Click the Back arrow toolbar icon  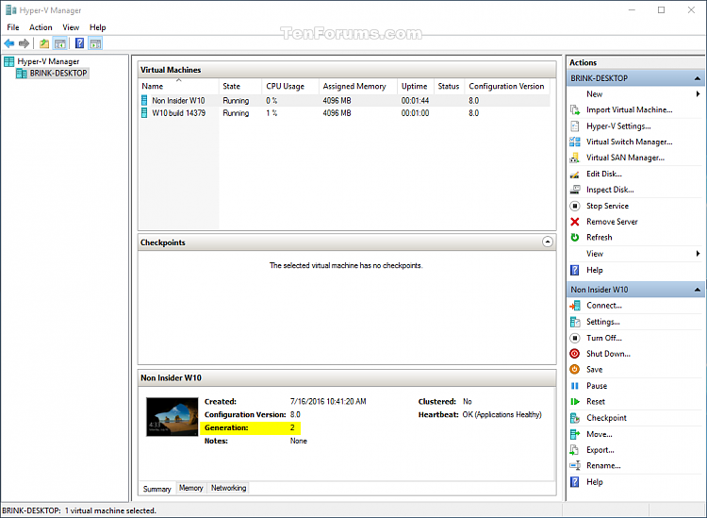pos(9,43)
